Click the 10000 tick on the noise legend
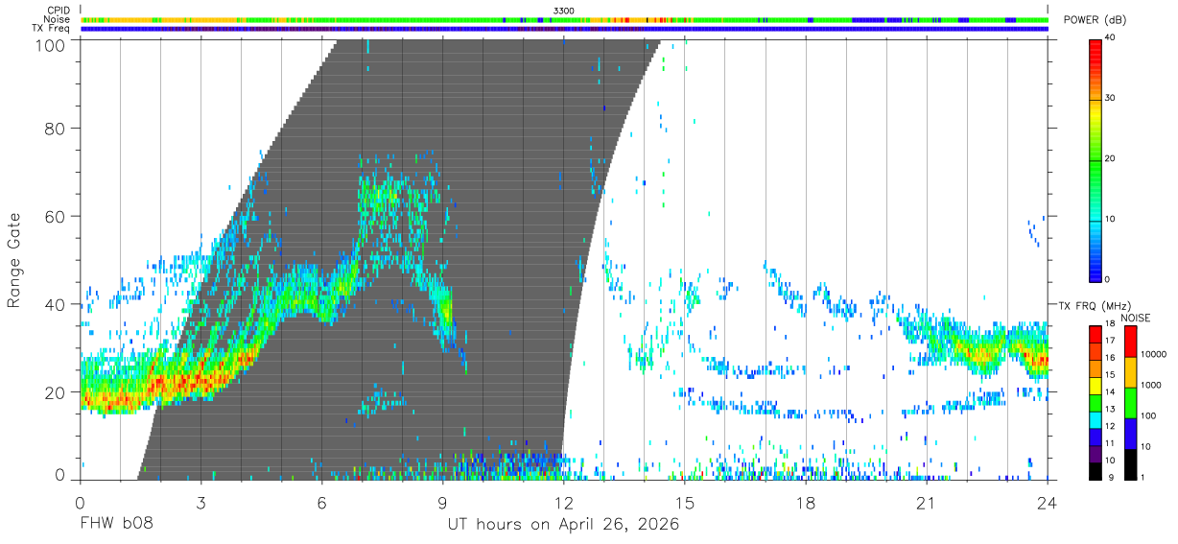 coord(1152,355)
